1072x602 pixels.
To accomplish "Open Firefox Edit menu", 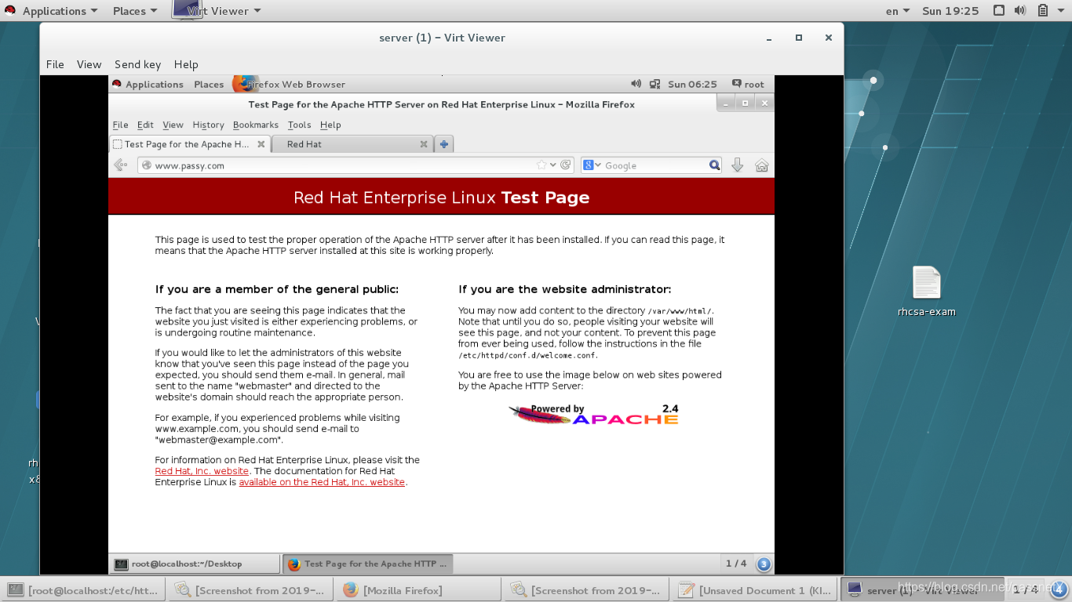I will [145, 125].
